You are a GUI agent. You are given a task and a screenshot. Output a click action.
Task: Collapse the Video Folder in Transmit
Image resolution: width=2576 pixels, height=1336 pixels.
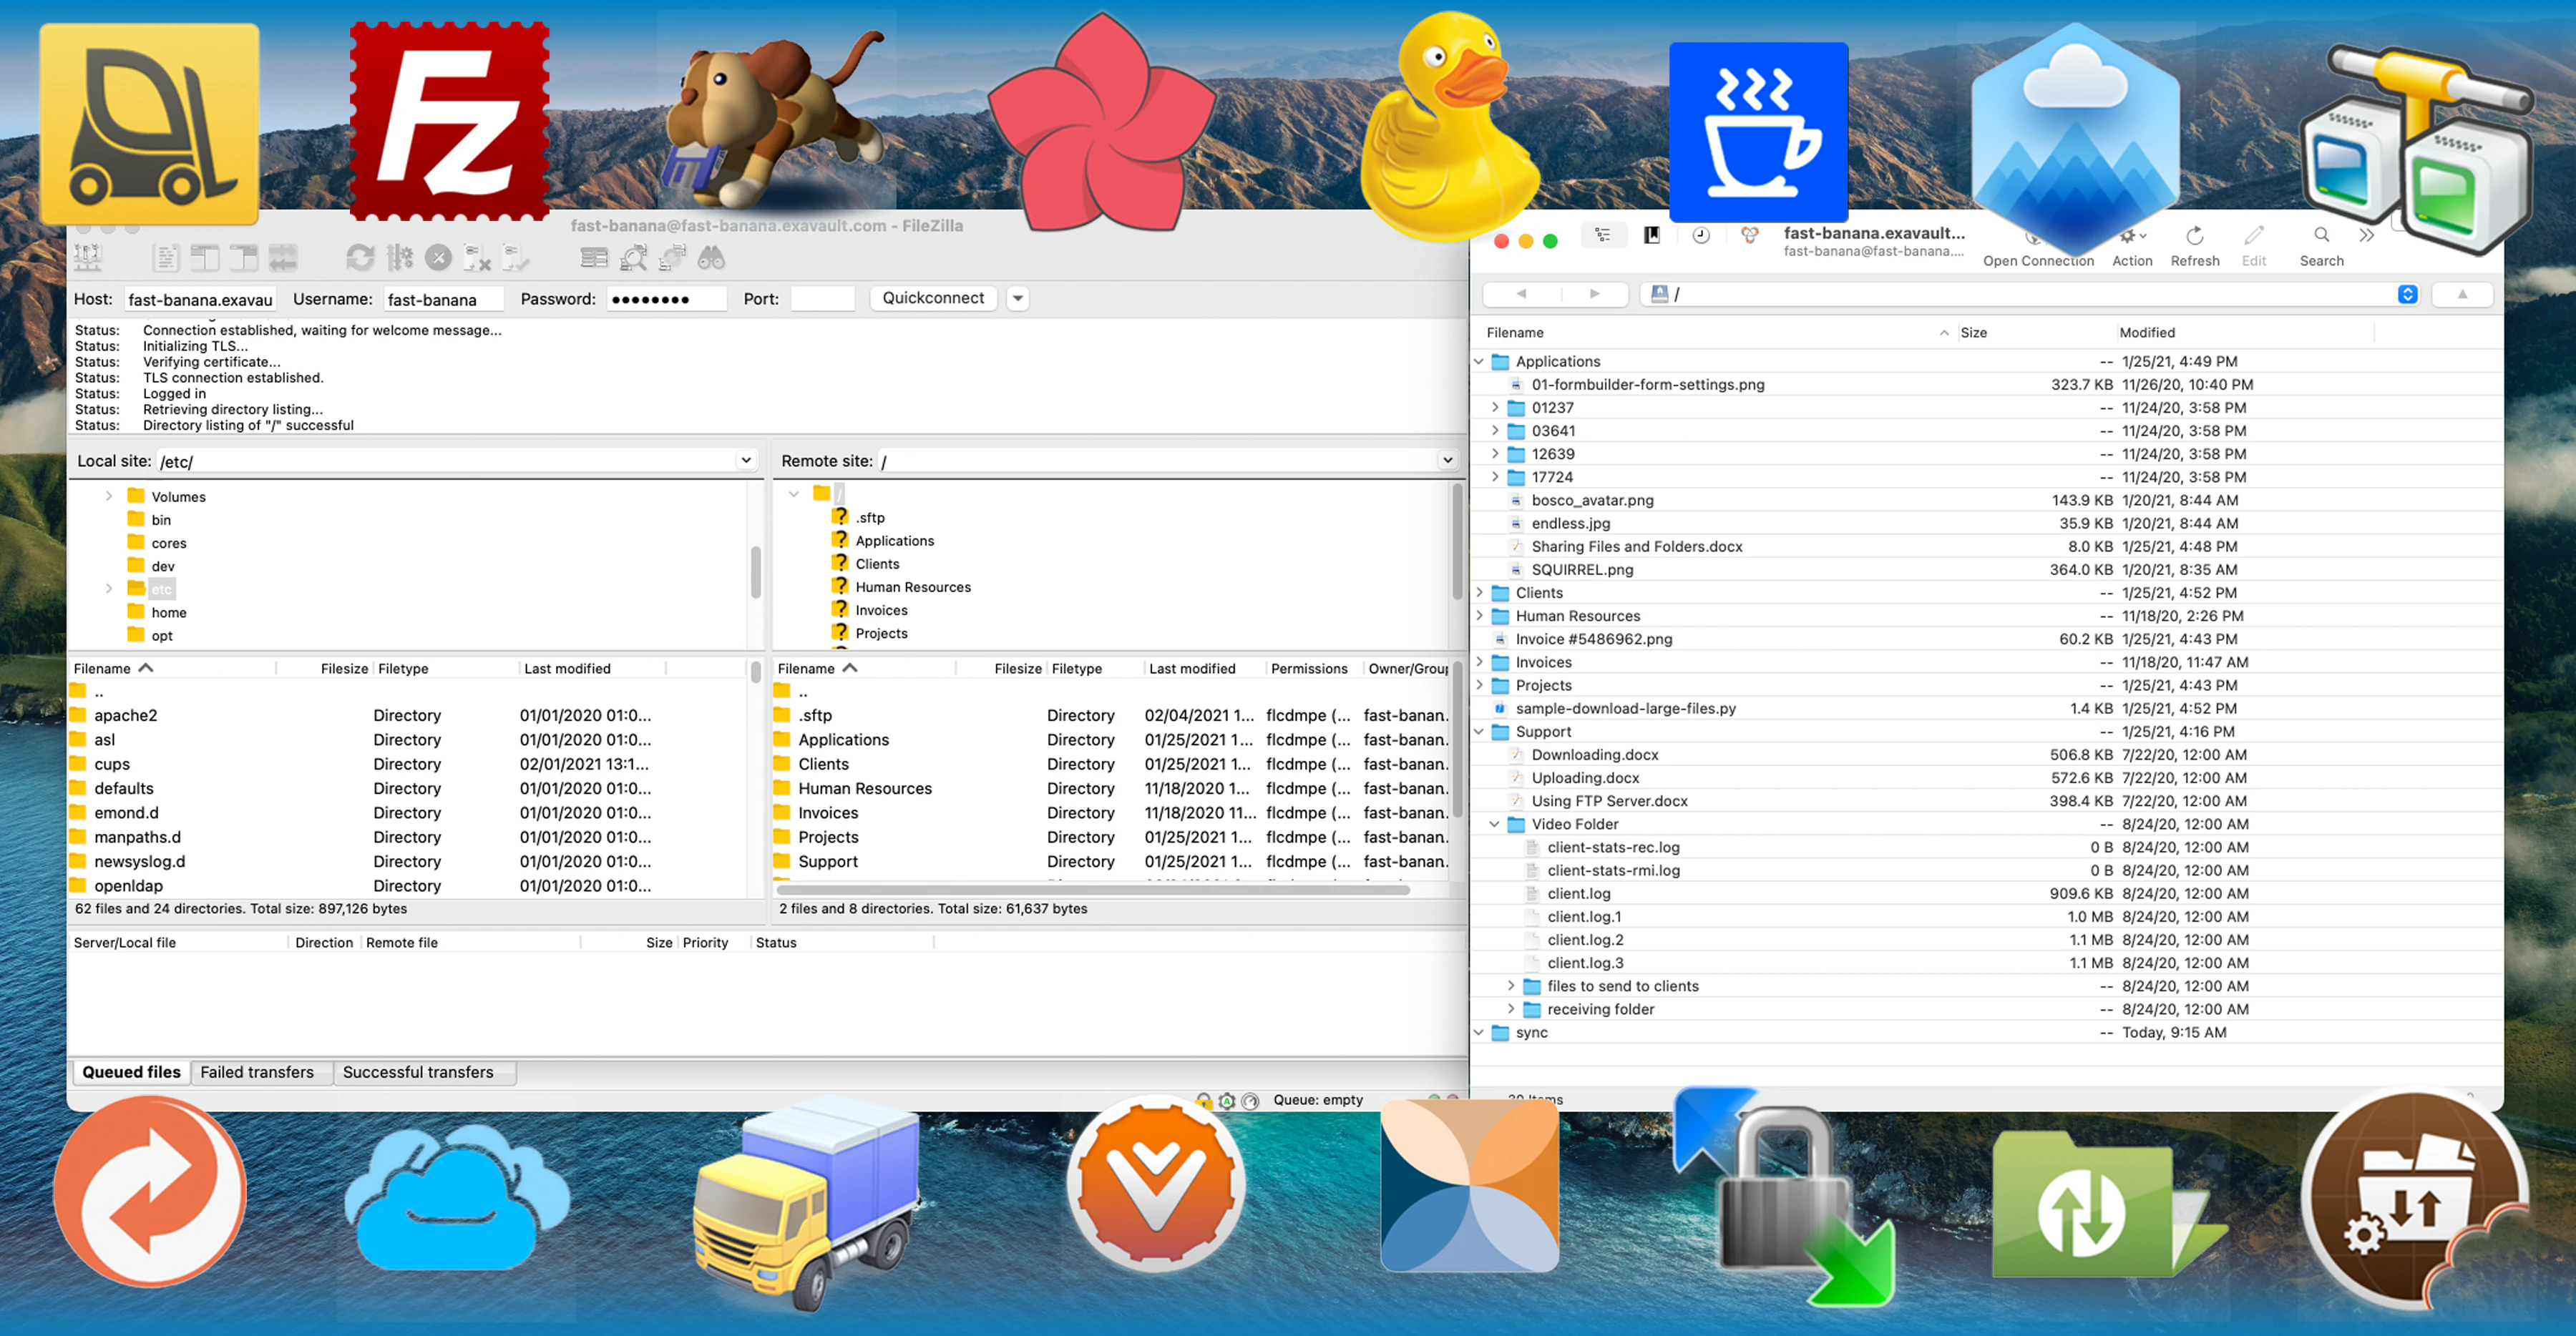1495,825
